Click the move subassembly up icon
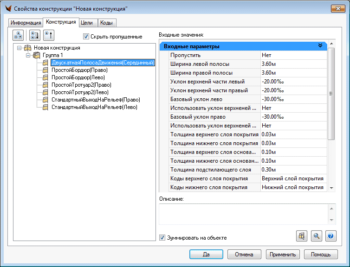The image size is (350, 267). click(x=49, y=36)
